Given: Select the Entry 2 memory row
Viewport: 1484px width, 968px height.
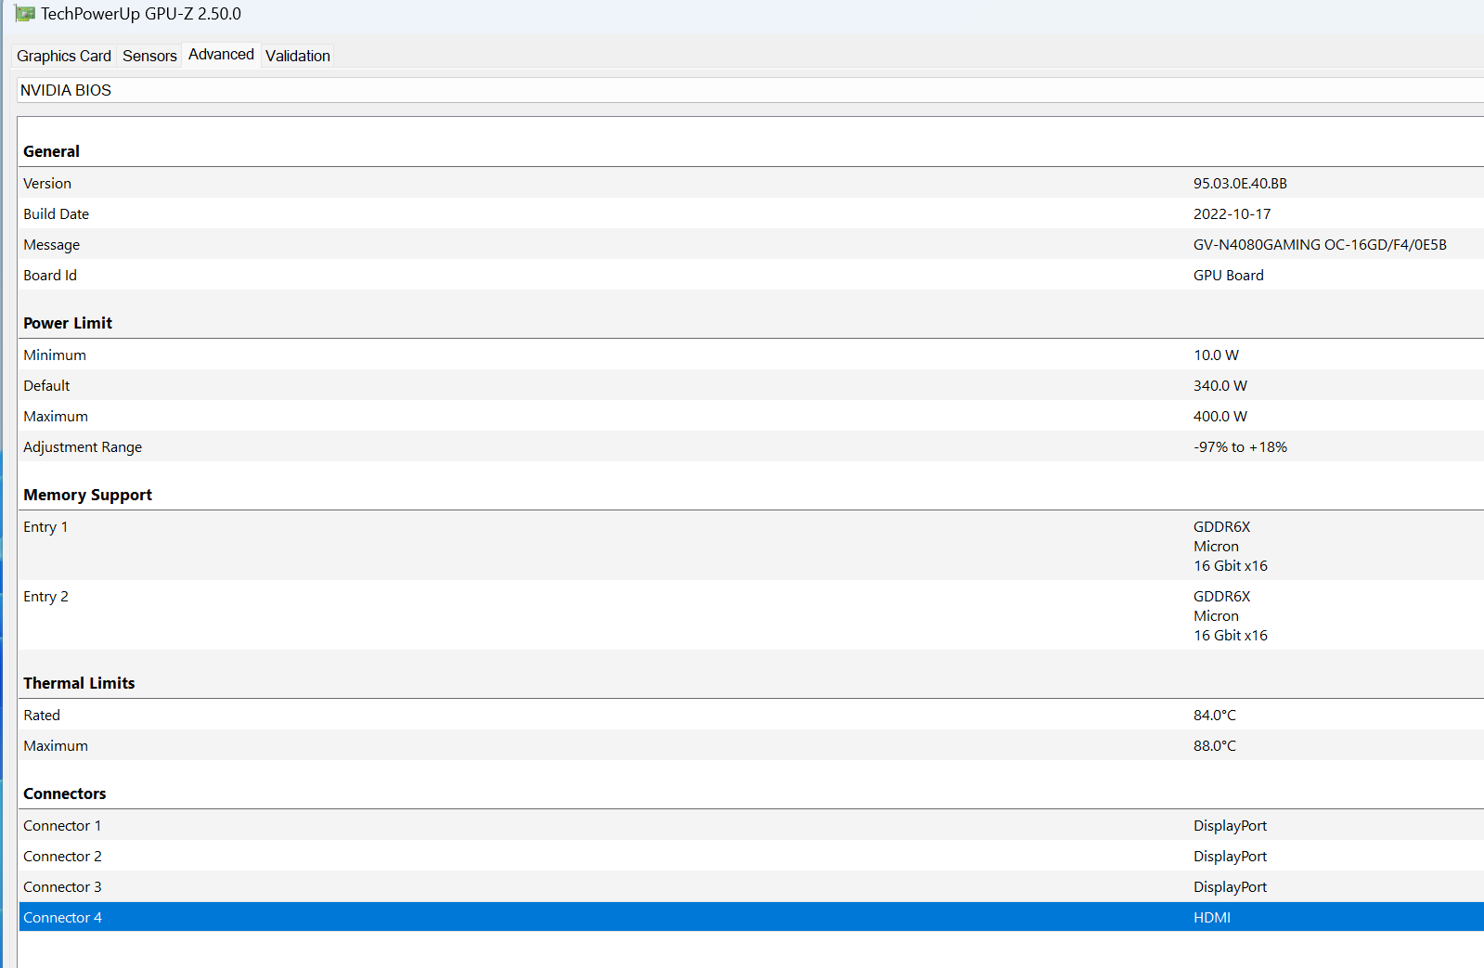Looking at the screenshot, I should click(751, 615).
